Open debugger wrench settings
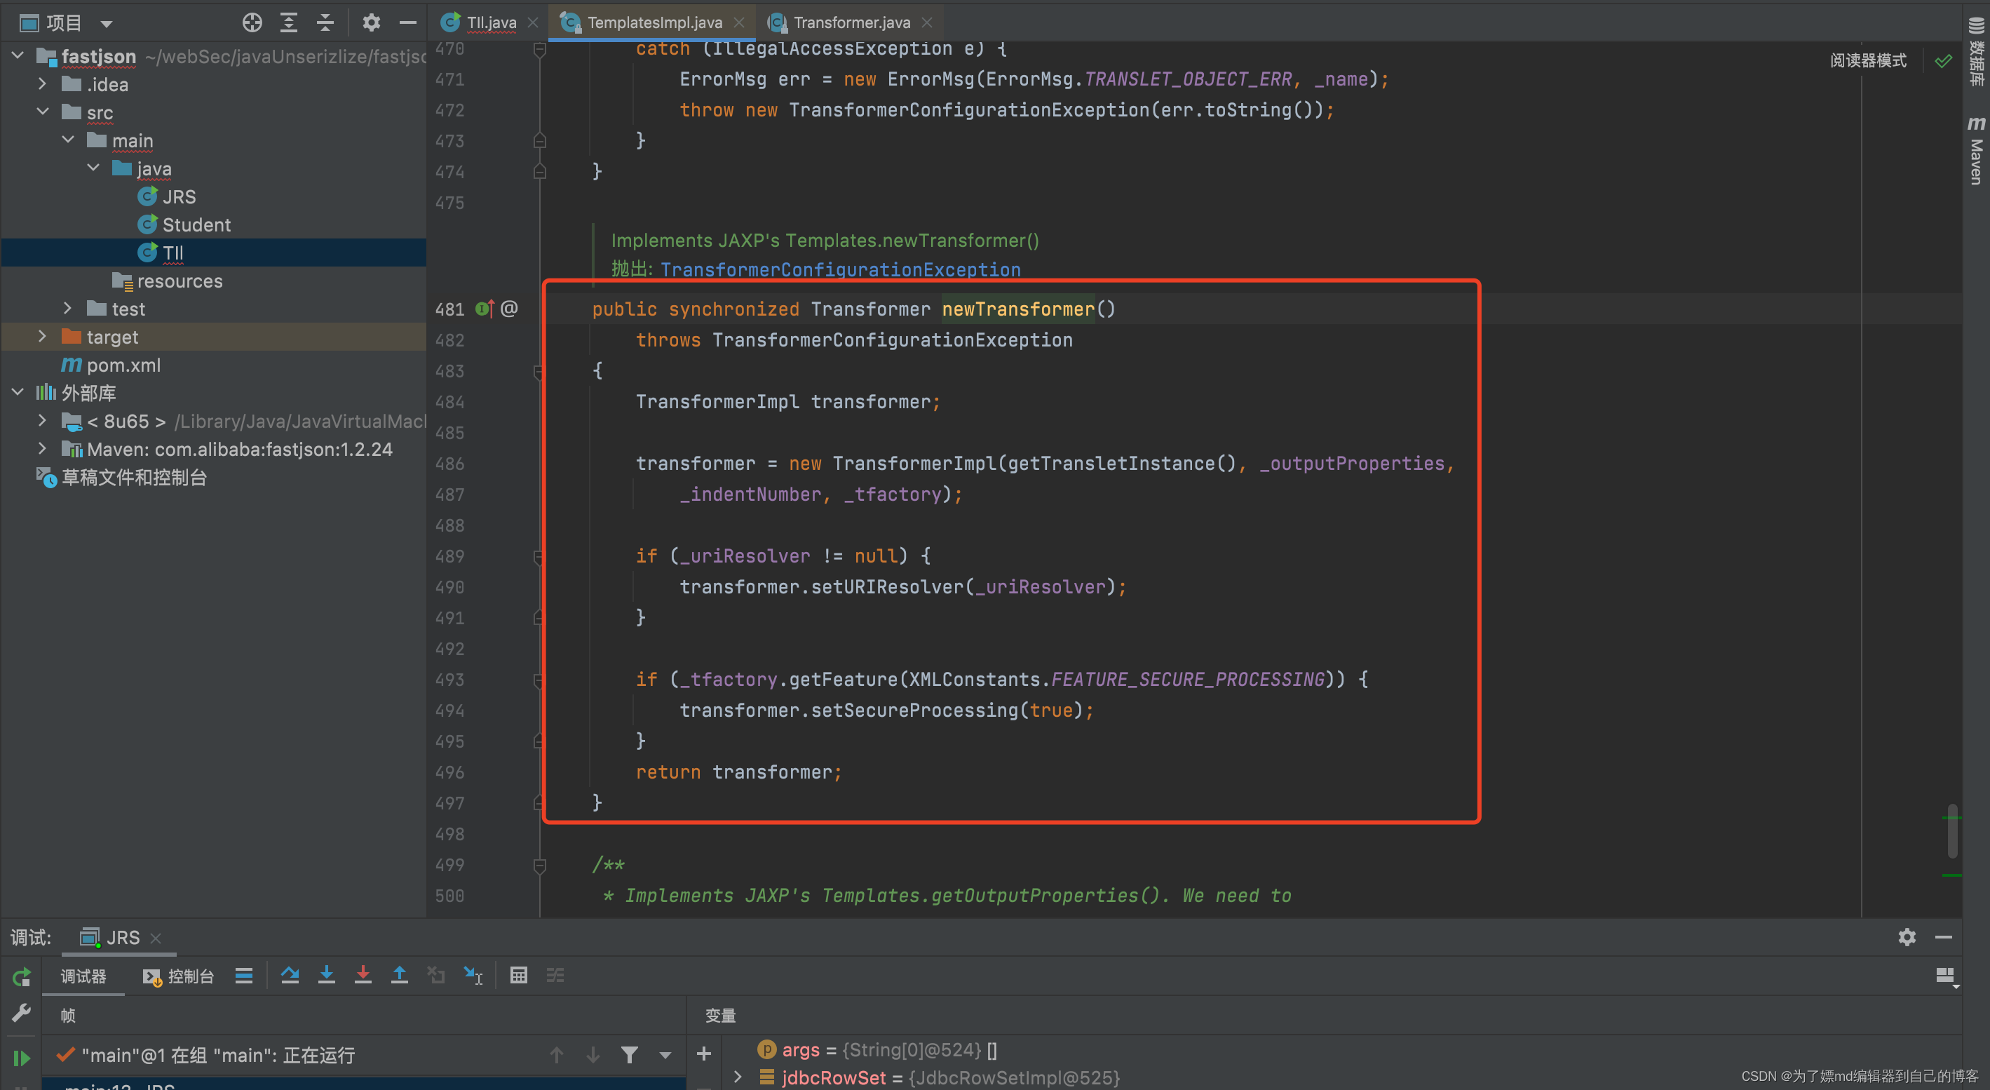Screen dimensions: 1990x1090 click(x=22, y=1013)
